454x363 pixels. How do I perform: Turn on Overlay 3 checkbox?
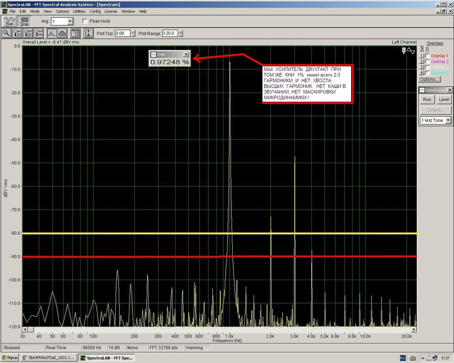(x=427, y=67)
